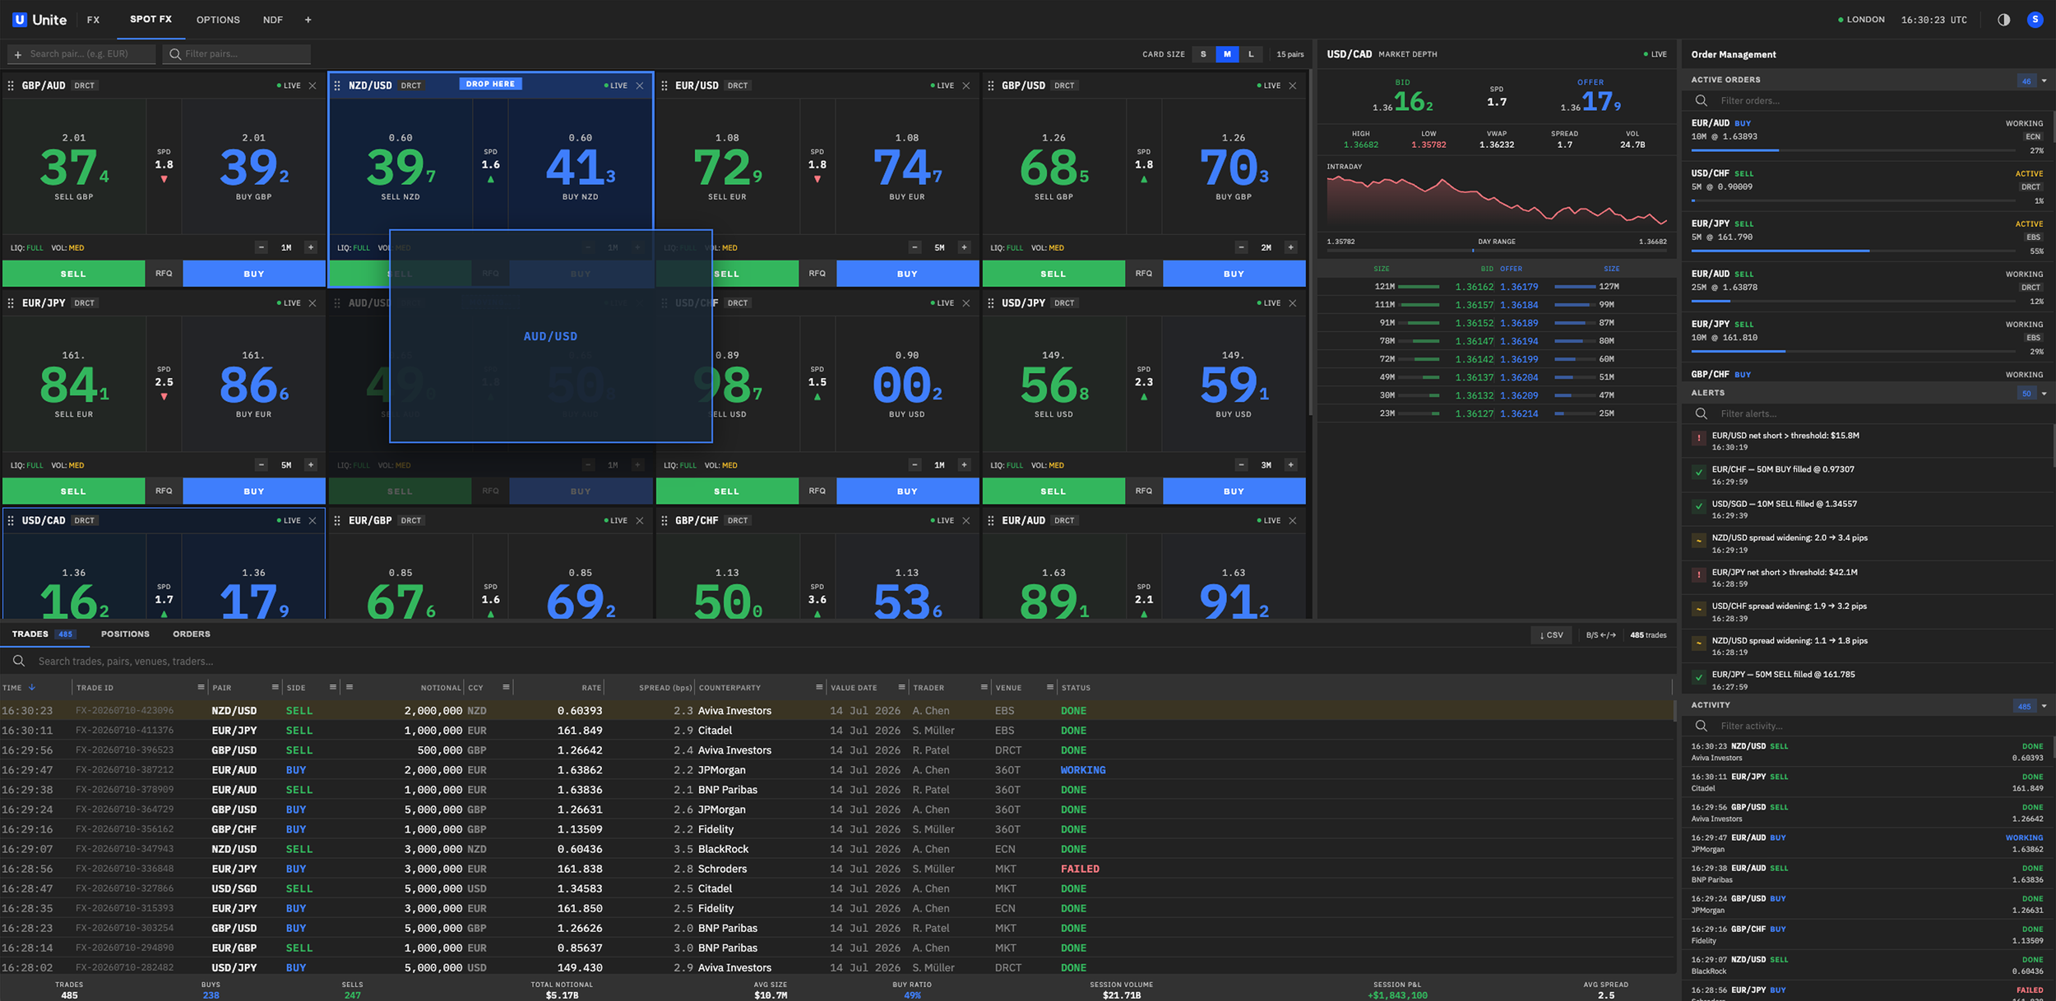Sort by Time column arrow
This screenshot has width=2056, height=1001.
(32, 687)
